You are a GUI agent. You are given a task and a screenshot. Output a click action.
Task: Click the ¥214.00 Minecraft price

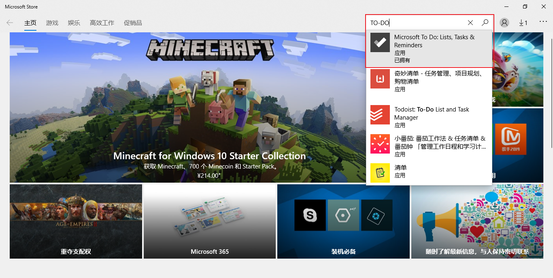click(209, 176)
